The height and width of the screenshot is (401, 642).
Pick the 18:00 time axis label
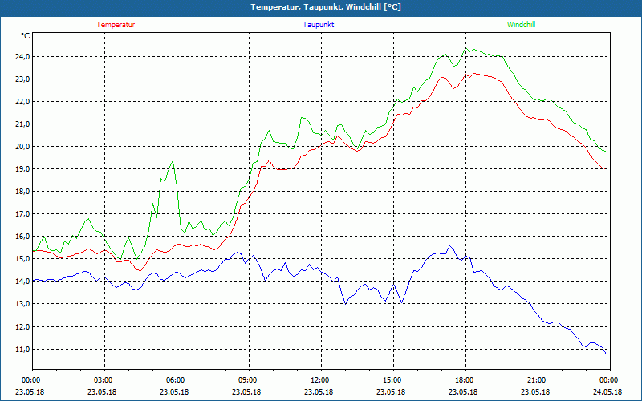pos(465,380)
